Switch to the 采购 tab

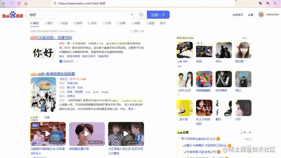tap(121, 23)
